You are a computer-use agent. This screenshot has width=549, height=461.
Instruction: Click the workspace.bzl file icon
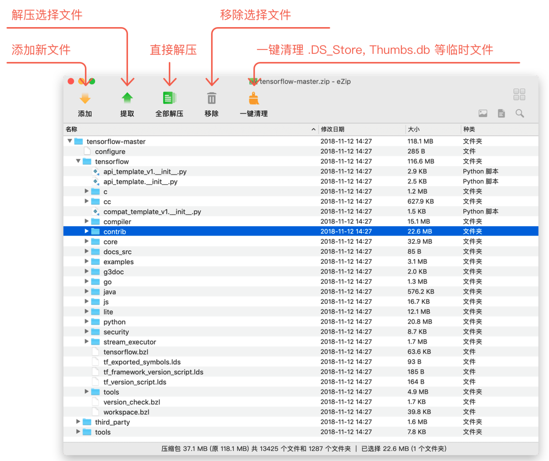[x=95, y=412]
